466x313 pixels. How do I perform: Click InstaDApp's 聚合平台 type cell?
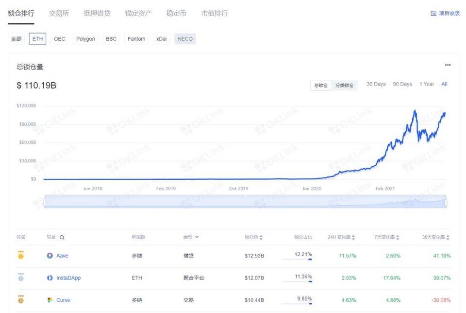pyautogui.click(x=194, y=278)
